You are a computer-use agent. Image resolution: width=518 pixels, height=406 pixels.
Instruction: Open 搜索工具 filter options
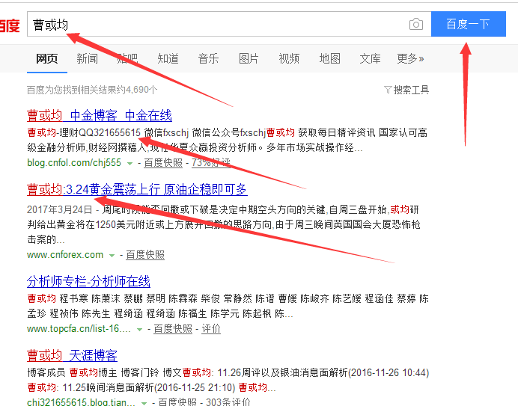[x=411, y=90]
